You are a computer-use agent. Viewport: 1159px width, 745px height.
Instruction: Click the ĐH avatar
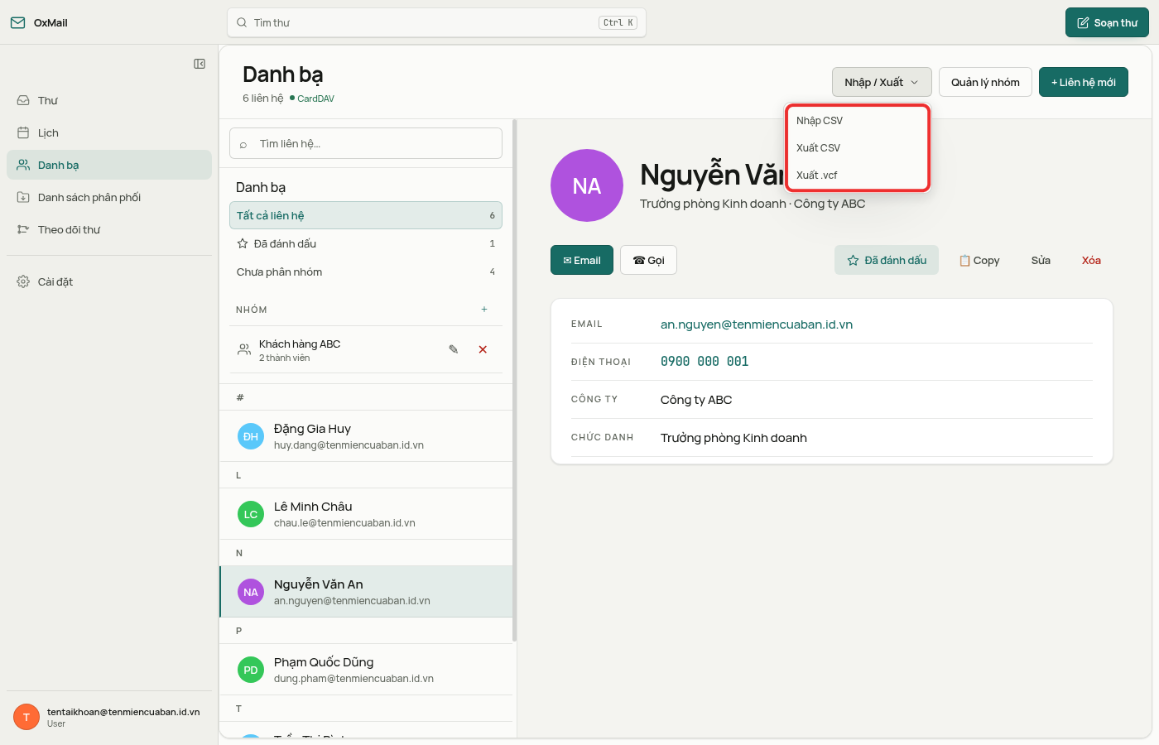click(x=251, y=436)
